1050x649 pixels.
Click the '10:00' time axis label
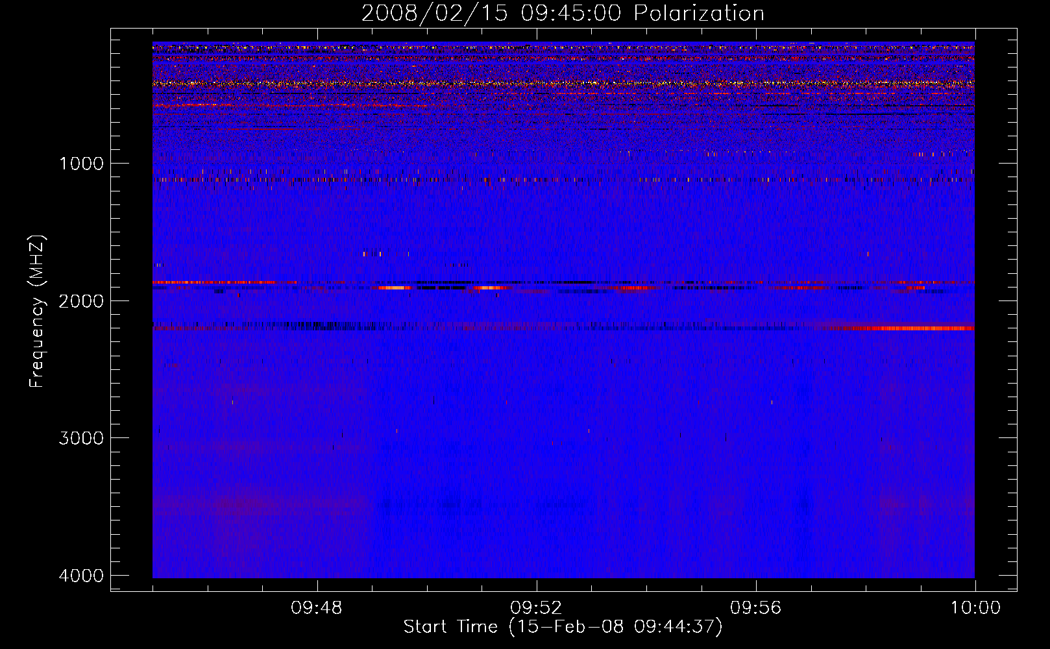pos(975,608)
